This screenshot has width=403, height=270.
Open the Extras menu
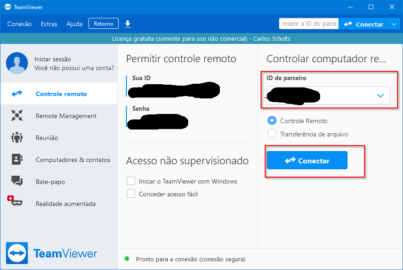point(49,24)
